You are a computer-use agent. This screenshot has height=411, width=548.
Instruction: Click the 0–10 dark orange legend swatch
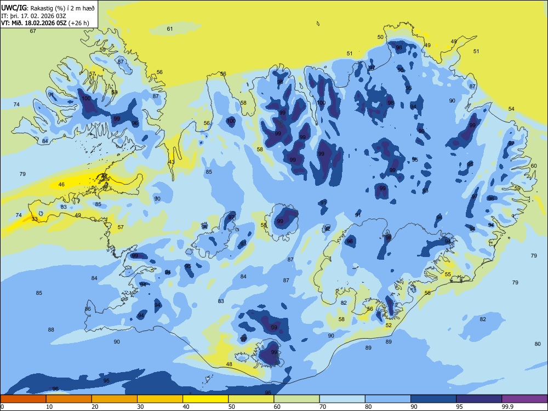coord(24,399)
